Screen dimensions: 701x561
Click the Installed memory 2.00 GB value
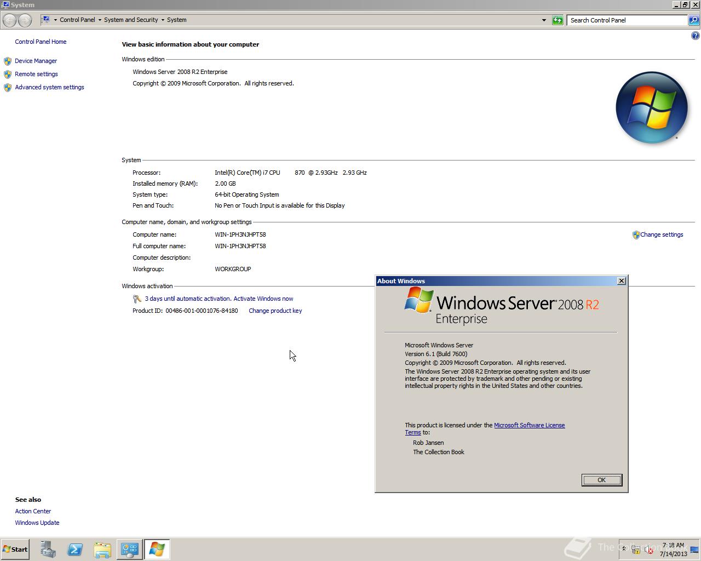pyautogui.click(x=225, y=184)
